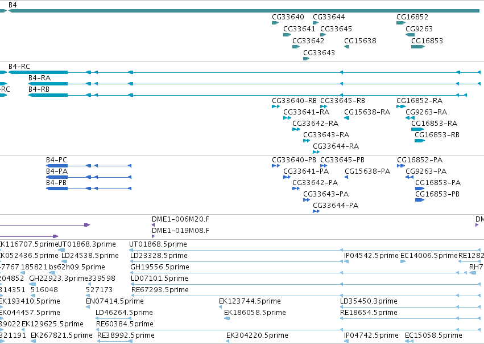Select the B4 gene span bar

click(x=244, y=11)
